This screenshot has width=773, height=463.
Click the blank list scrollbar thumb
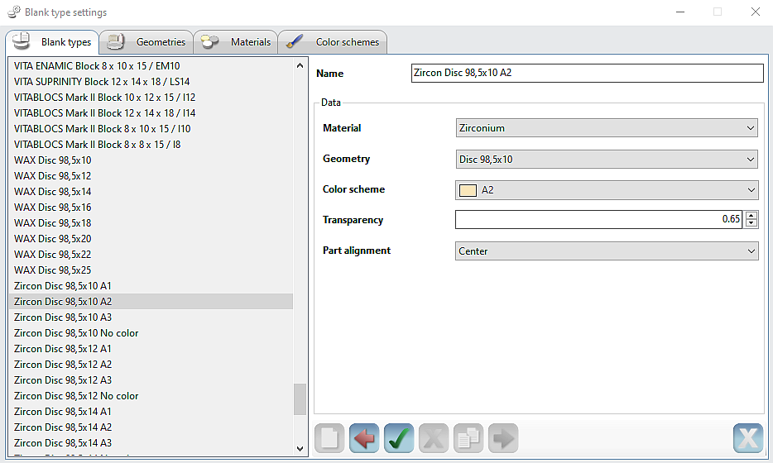click(x=300, y=399)
